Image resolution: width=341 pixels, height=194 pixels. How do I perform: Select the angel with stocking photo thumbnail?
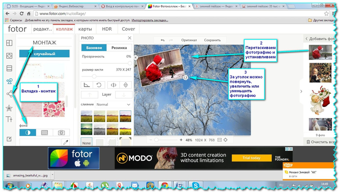pos(321,100)
